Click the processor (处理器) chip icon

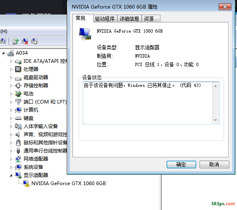tap(18, 69)
